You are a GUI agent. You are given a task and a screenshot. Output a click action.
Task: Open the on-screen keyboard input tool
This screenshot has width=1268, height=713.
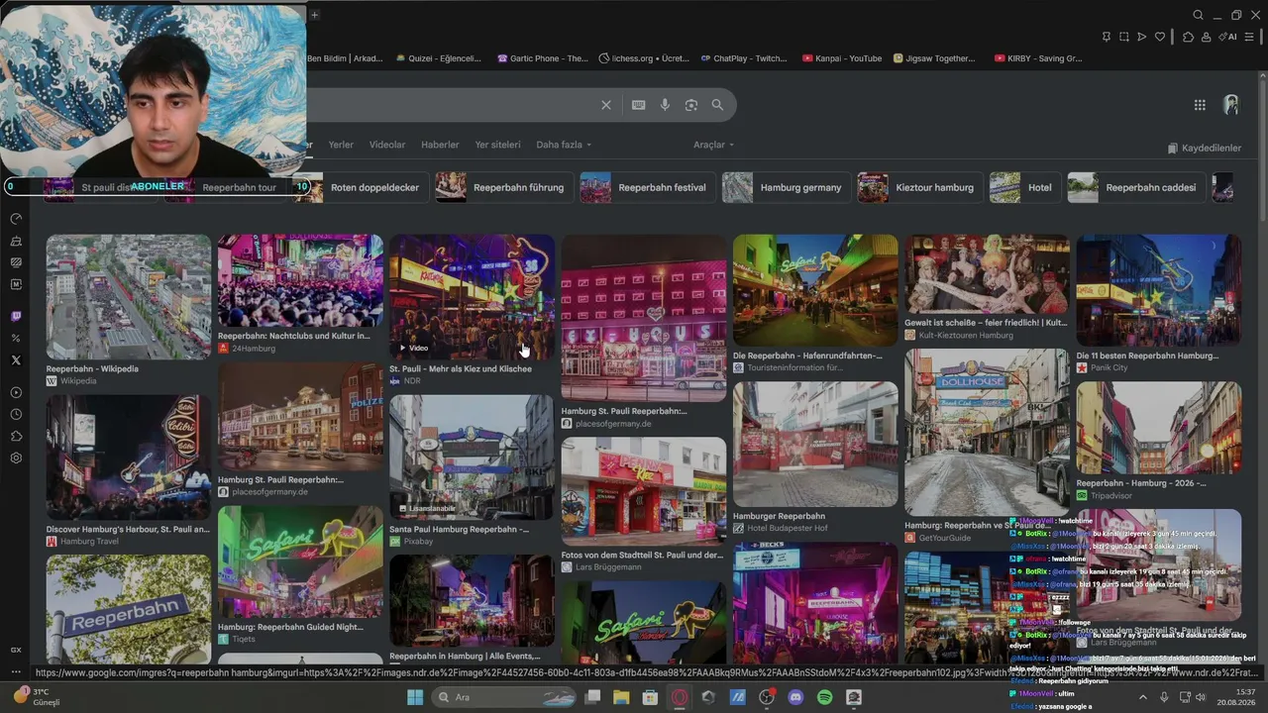pos(639,105)
